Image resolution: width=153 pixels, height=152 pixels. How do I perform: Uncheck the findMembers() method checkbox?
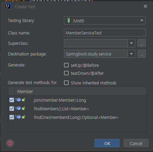[12, 109]
